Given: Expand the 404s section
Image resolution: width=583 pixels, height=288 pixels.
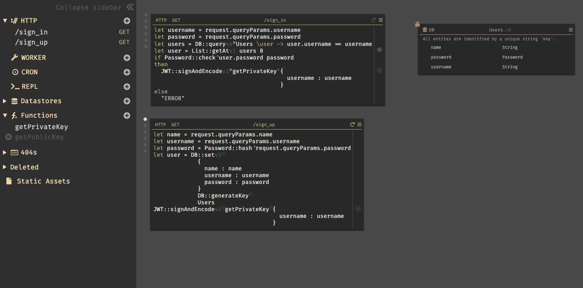Looking at the screenshot, I should [5, 152].
